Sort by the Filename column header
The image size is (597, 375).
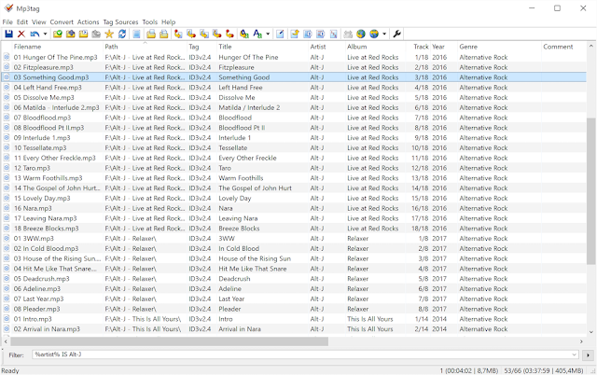58,47
